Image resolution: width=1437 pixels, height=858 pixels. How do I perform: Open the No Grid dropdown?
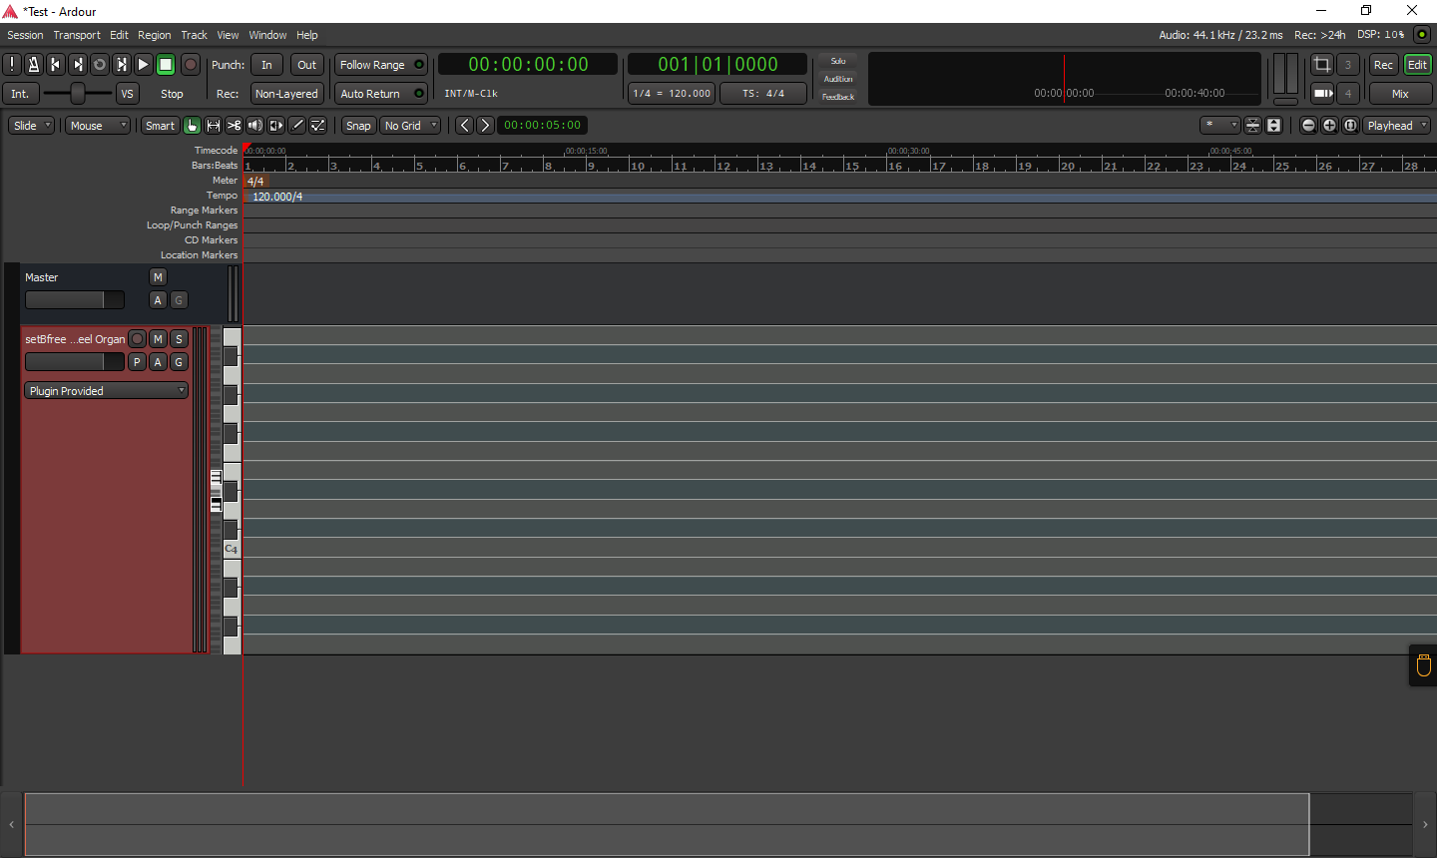pyautogui.click(x=410, y=126)
